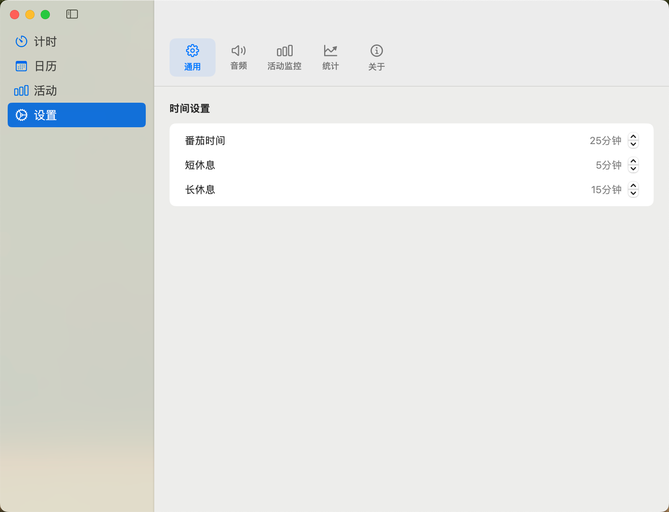Open the 计时 timer section
This screenshot has width=669, height=512.
pos(77,41)
